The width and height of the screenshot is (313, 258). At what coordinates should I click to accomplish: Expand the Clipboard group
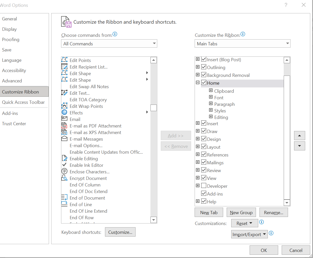(x=211, y=90)
